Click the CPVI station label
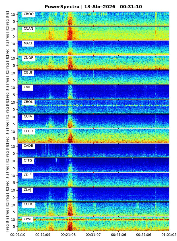The width and height of the screenshot is (177, 241). pyautogui.click(x=28, y=219)
